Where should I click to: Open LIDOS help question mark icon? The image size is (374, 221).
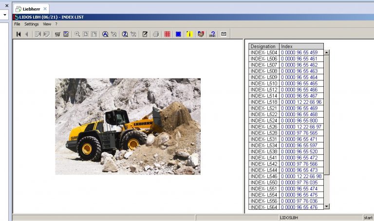(212, 34)
